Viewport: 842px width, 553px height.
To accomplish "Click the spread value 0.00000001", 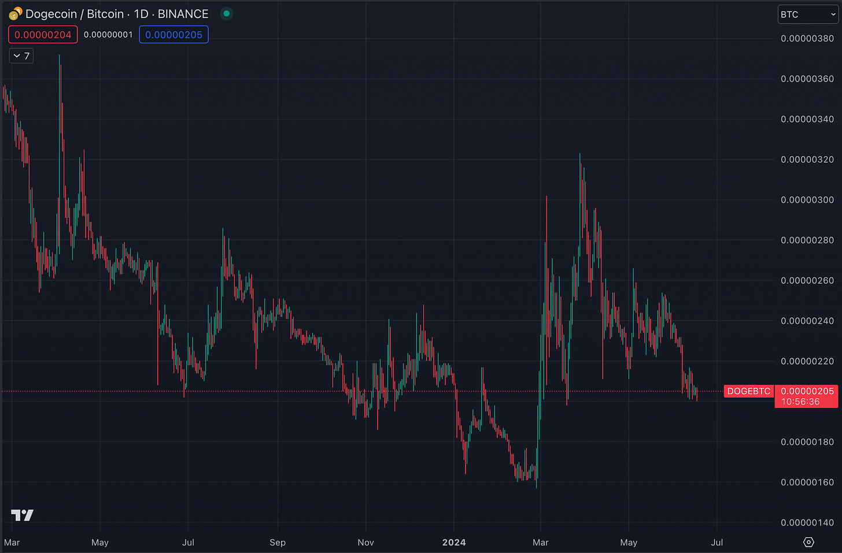I will pyautogui.click(x=108, y=35).
